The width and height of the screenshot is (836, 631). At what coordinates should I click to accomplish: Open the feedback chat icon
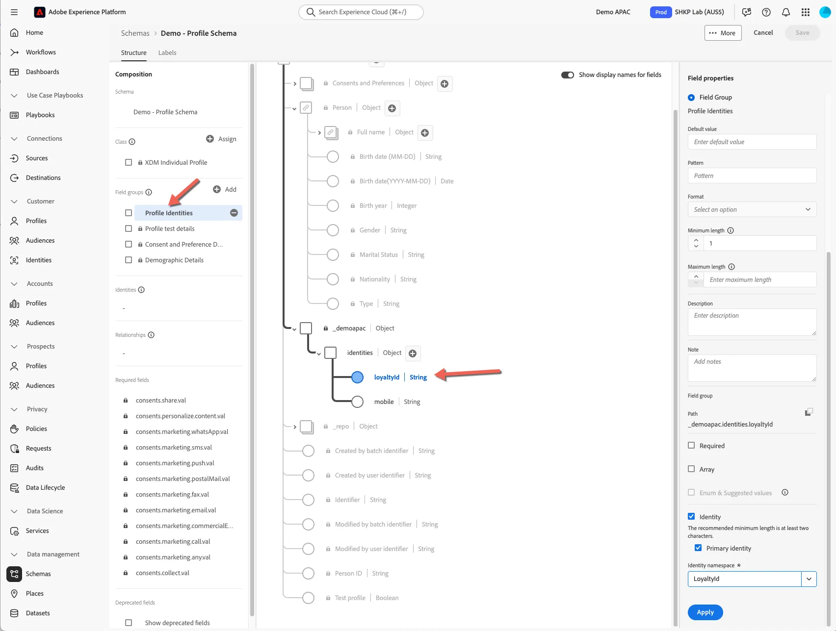pyautogui.click(x=747, y=12)
